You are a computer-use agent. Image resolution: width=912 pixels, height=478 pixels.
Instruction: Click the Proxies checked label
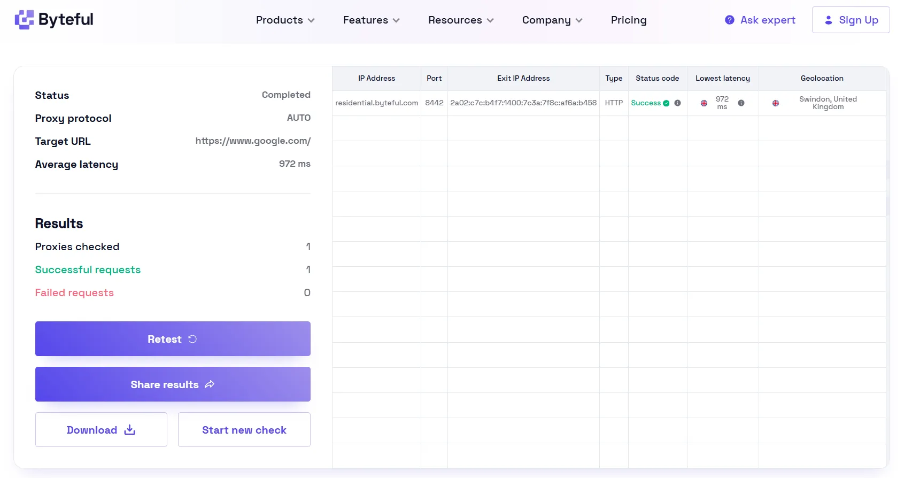point(77,246)
